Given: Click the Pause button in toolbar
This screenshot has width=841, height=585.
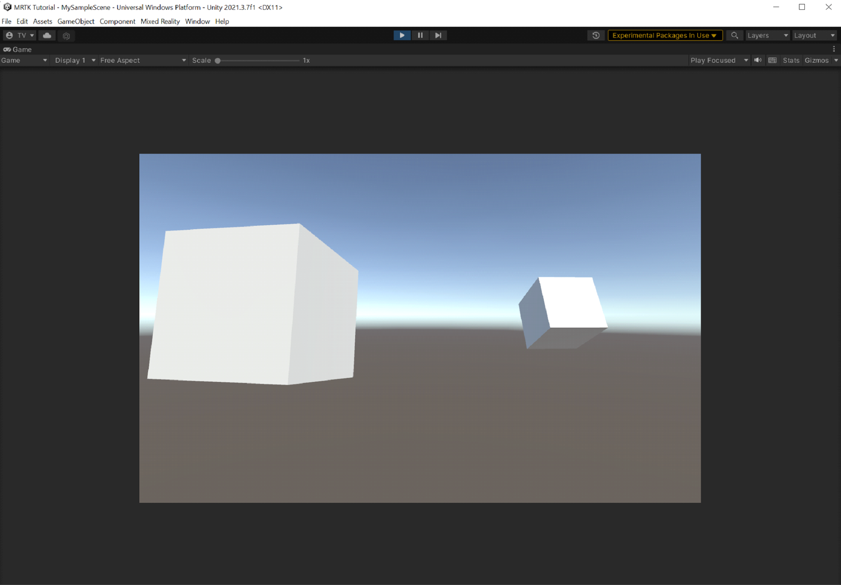Looking at the screenshot, I should point(420,35).
